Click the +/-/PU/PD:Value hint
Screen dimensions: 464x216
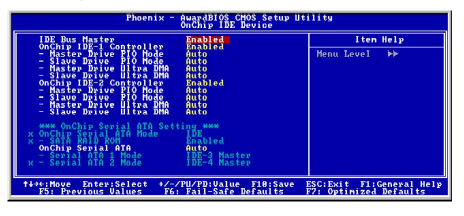coord(199,184)
